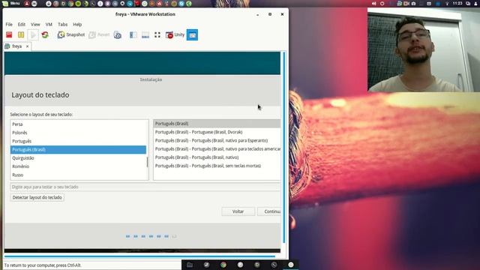Viewport: 480px width, 270px height.
Task: Open the VM menu
Action: click(x=49, y=25)
